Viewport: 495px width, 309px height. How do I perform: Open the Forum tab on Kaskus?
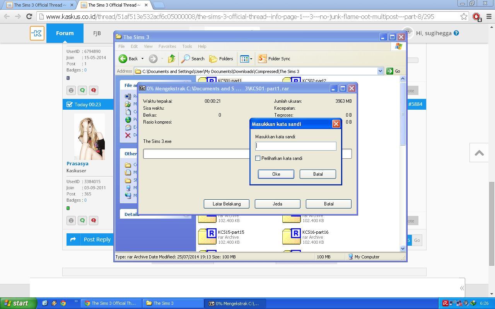pyautogui.click(x=65, y=33)
